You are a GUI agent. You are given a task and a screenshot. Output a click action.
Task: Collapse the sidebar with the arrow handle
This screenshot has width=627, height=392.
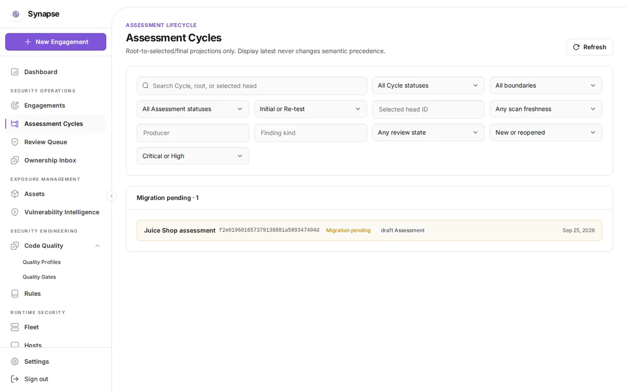coord(111,196)
